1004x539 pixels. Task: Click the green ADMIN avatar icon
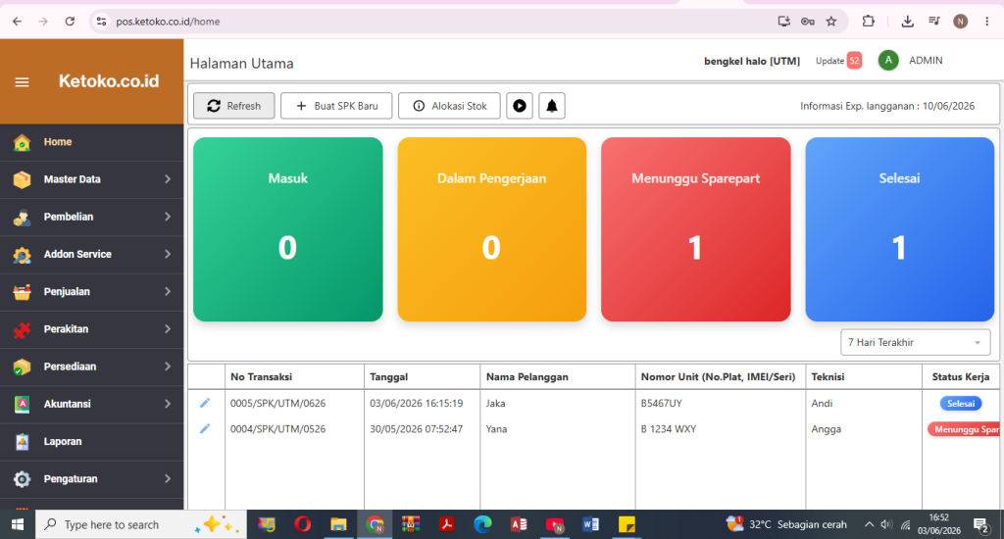click(x=888, y=60)
